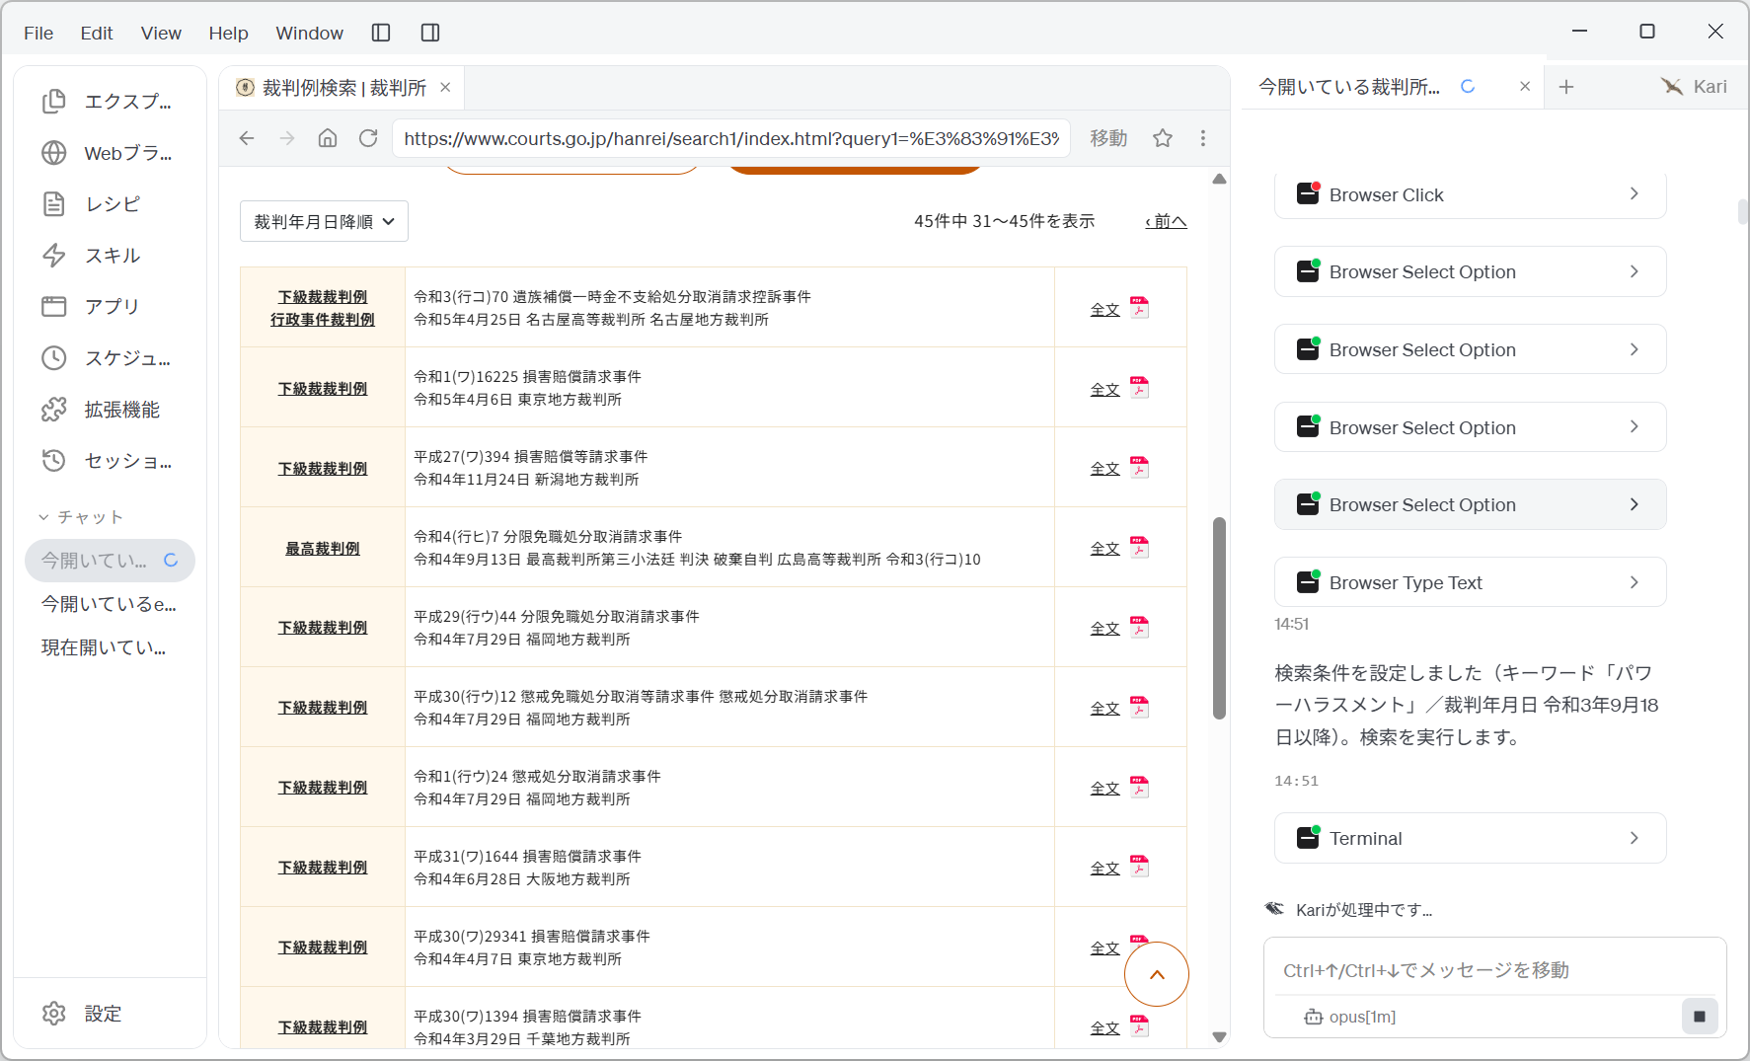Go back in the browser
The height and width of the screenshot is (1061, 1750).
(247, 138)
